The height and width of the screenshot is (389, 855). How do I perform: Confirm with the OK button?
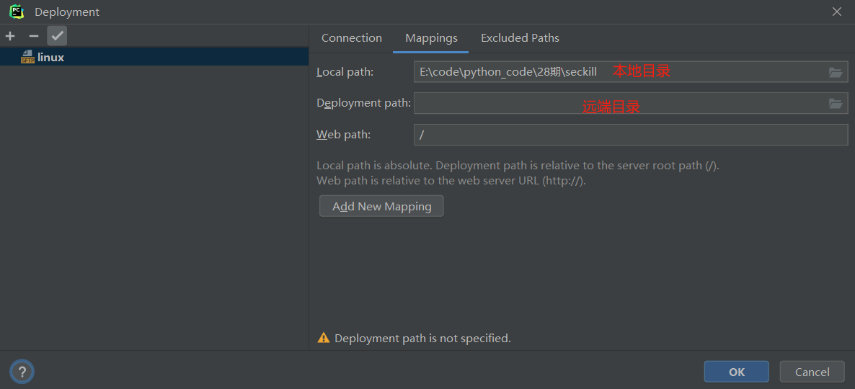pos(736,372)
